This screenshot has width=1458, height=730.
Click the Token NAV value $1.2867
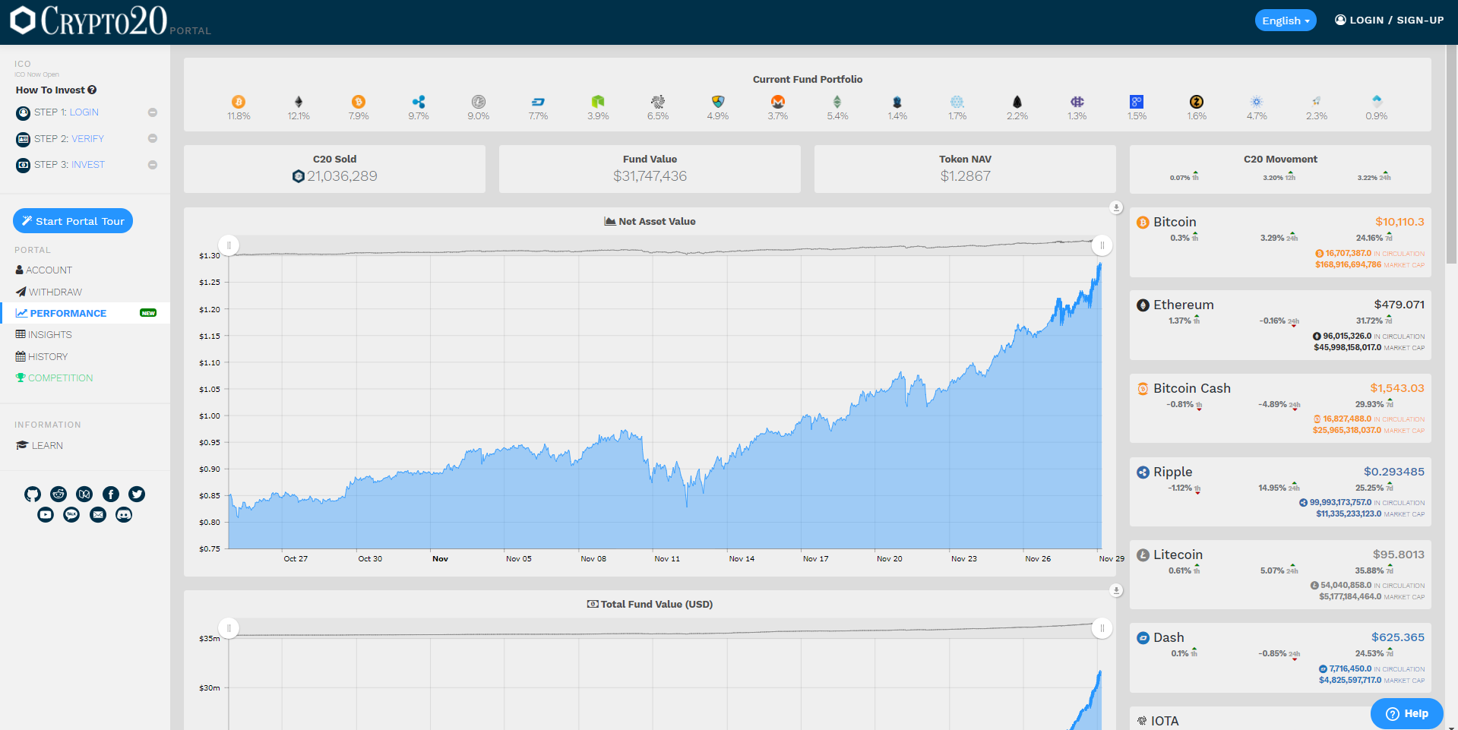point(966,176)
